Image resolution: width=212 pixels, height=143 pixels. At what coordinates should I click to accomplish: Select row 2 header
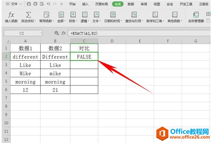[x=6, y=57]
